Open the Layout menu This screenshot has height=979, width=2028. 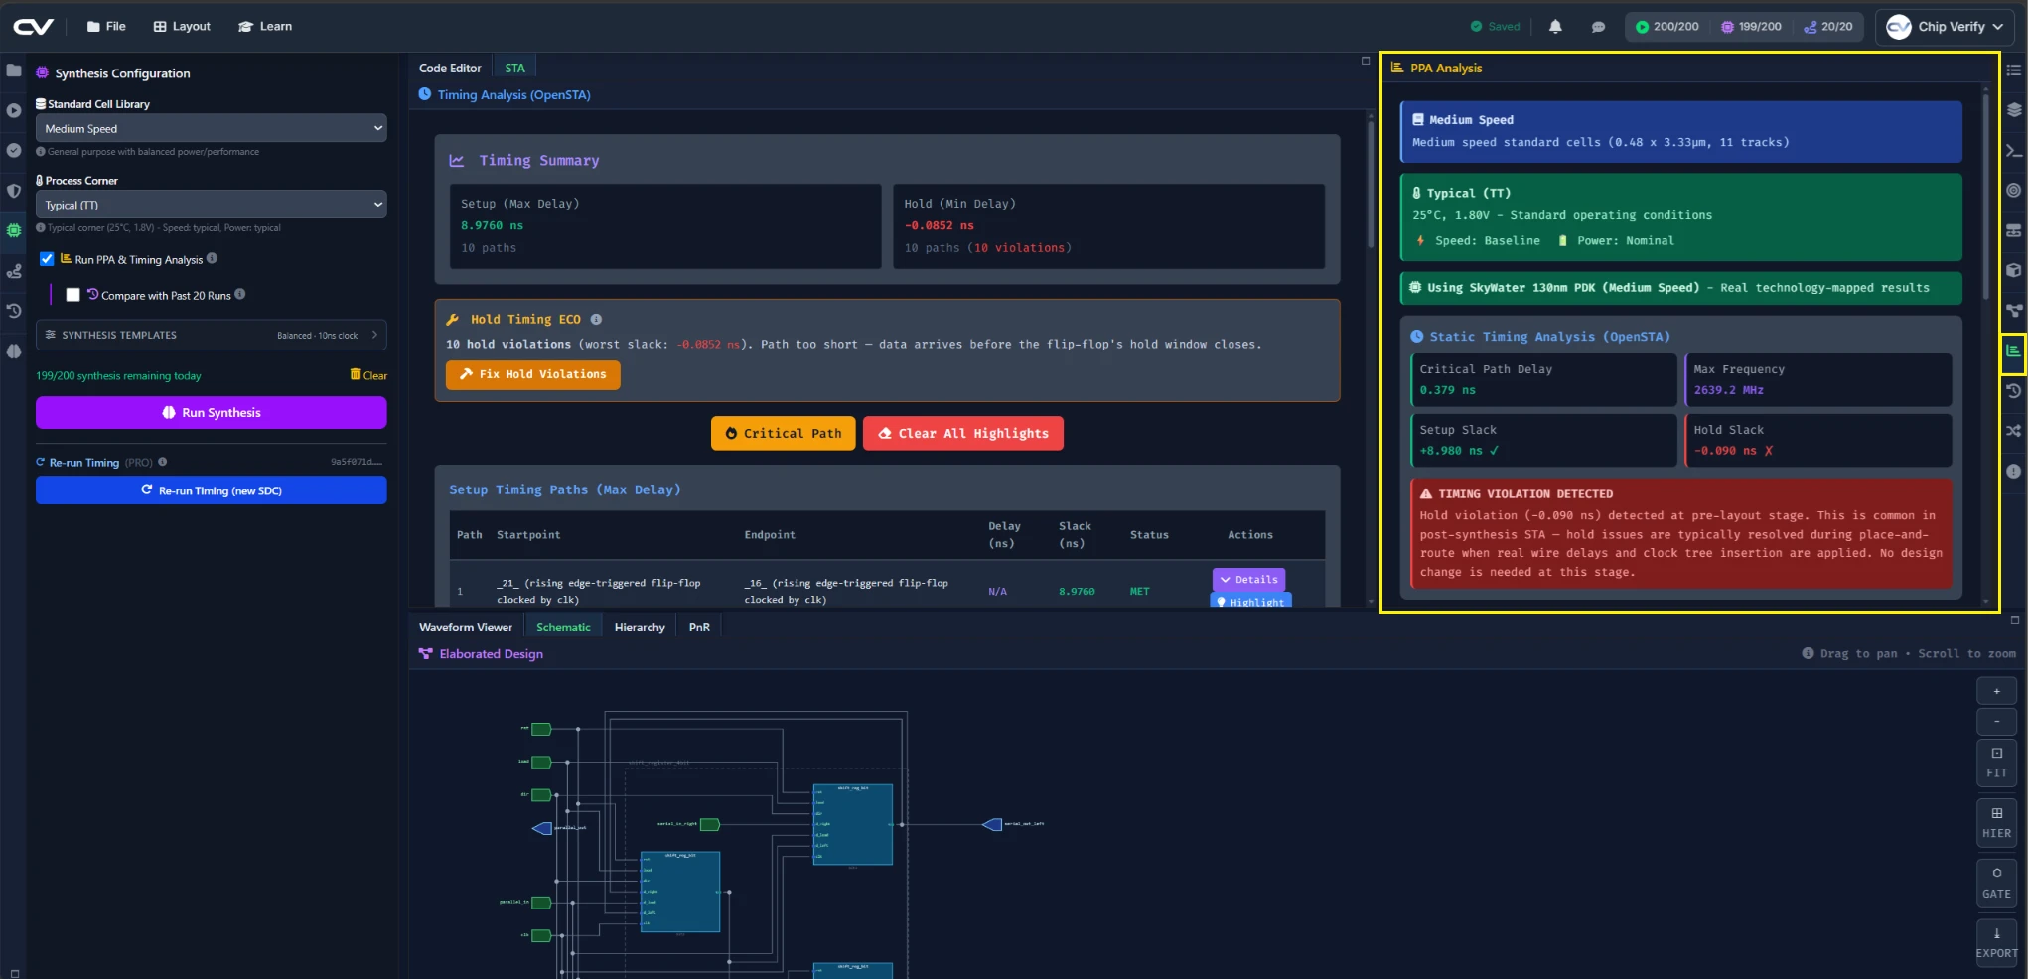(x=182, y=27)
